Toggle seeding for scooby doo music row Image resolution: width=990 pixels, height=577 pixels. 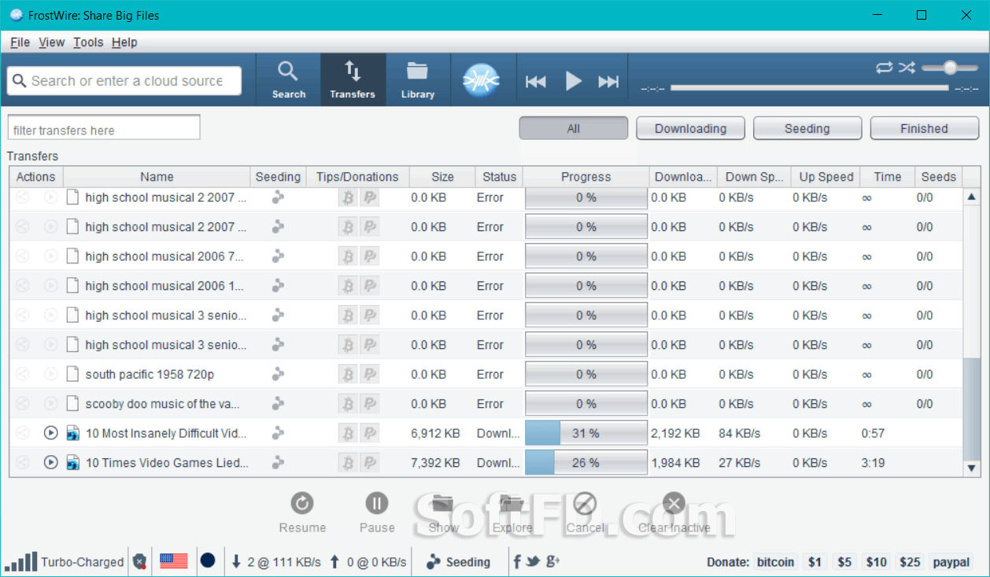click(278, 403)
